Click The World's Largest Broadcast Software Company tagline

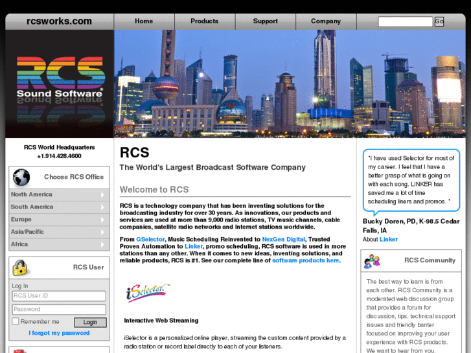(213, 167)
